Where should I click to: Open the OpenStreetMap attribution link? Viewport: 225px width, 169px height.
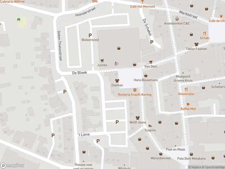(213, 167)
